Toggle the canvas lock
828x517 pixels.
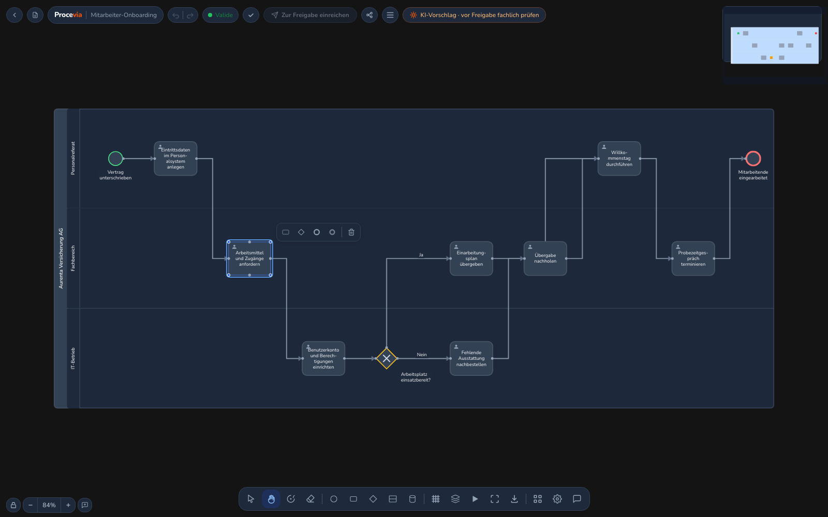pyautogui.click(x=13, y=505)
